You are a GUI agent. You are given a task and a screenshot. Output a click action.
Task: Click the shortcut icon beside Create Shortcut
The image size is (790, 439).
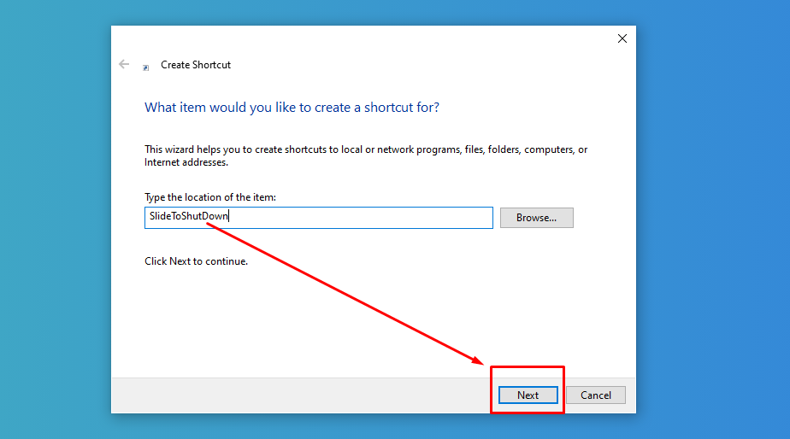pos(145,67)
